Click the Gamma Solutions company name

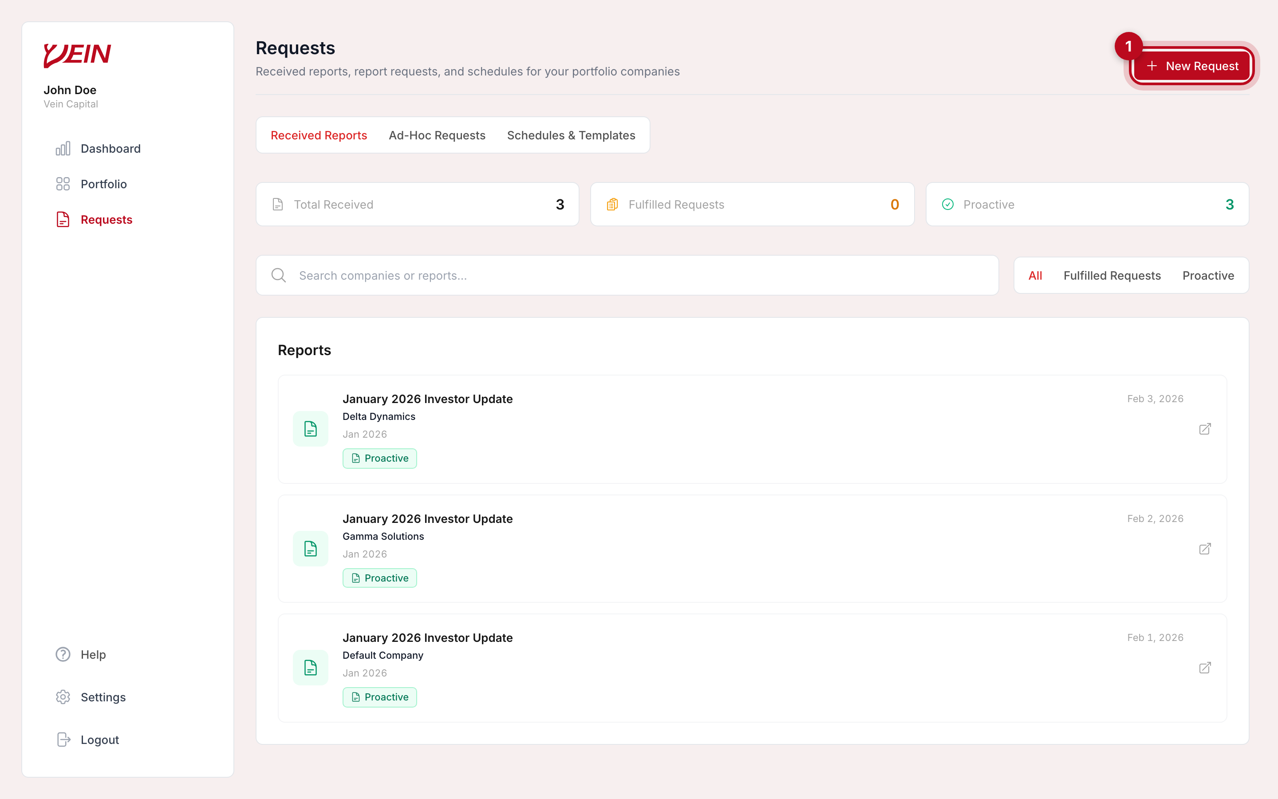click(383, 536)
